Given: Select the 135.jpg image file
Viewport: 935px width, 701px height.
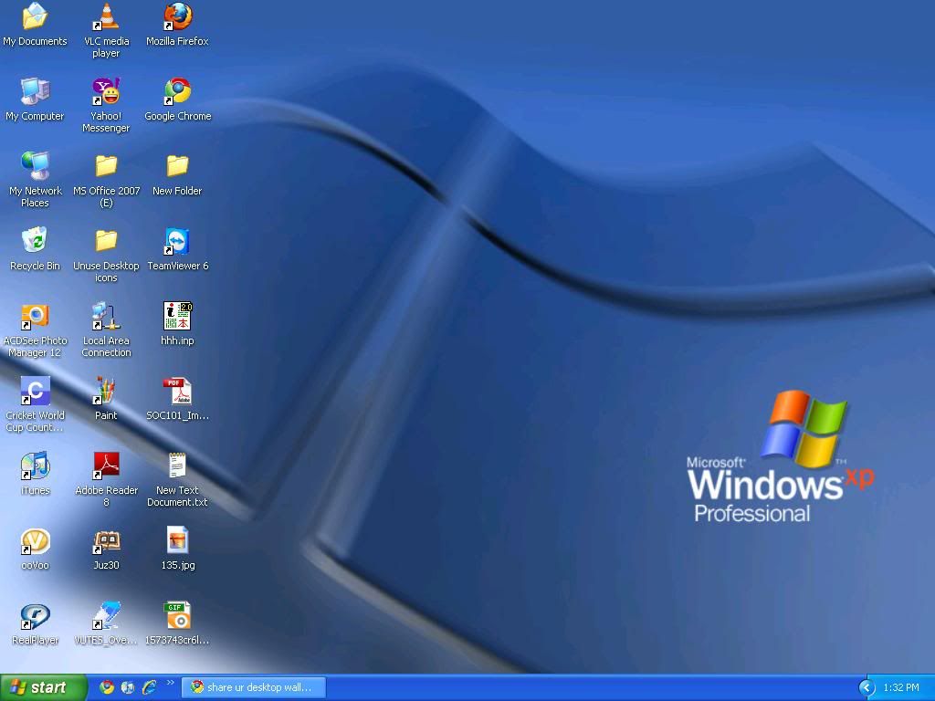Looking at the screenshot, I should pos(177,541).
